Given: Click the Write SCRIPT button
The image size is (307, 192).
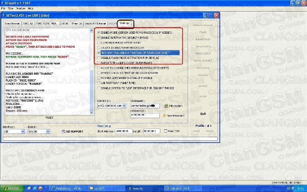Looking at the screenshot, I should [203, 61].
